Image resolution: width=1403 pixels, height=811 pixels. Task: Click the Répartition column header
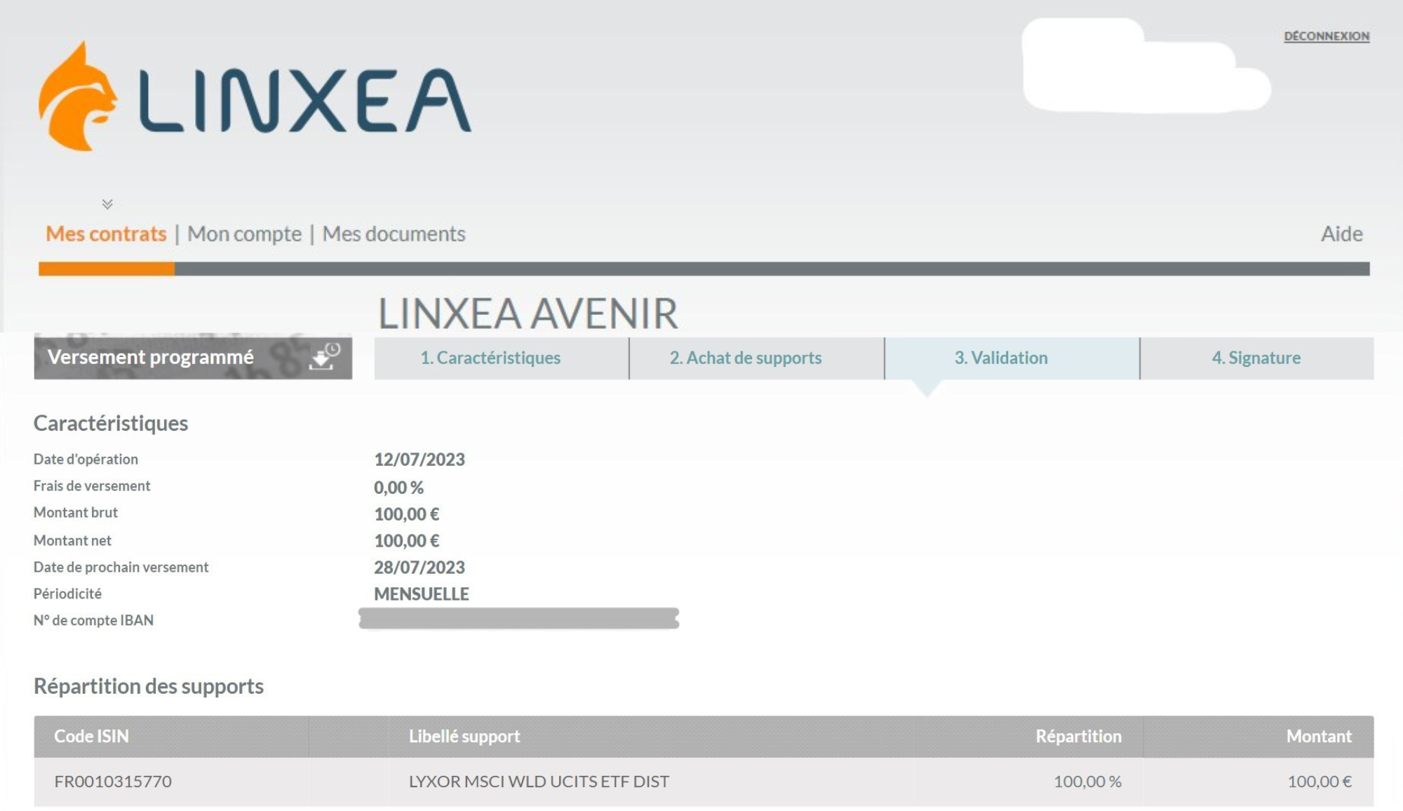tap(1078, 736)
